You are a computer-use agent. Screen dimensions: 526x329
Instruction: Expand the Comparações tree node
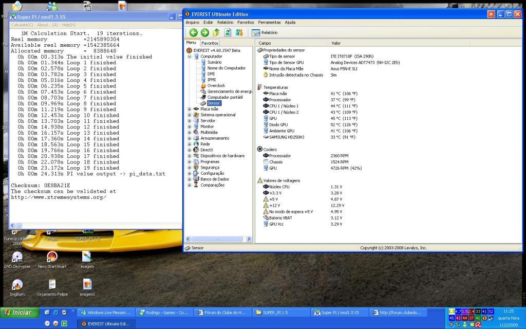click(x=189, y=185)
